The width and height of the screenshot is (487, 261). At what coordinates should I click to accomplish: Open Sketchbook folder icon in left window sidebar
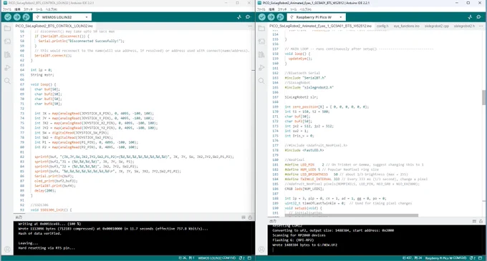(x=7, y=29)
